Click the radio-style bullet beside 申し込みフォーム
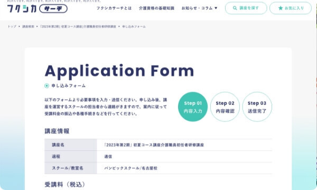The image size is (317, 190). pyautogui.click(x=46, y=86)
